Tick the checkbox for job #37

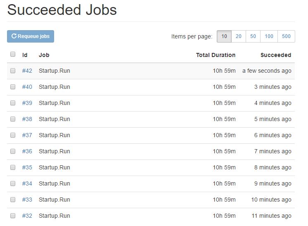pos(13,135)
